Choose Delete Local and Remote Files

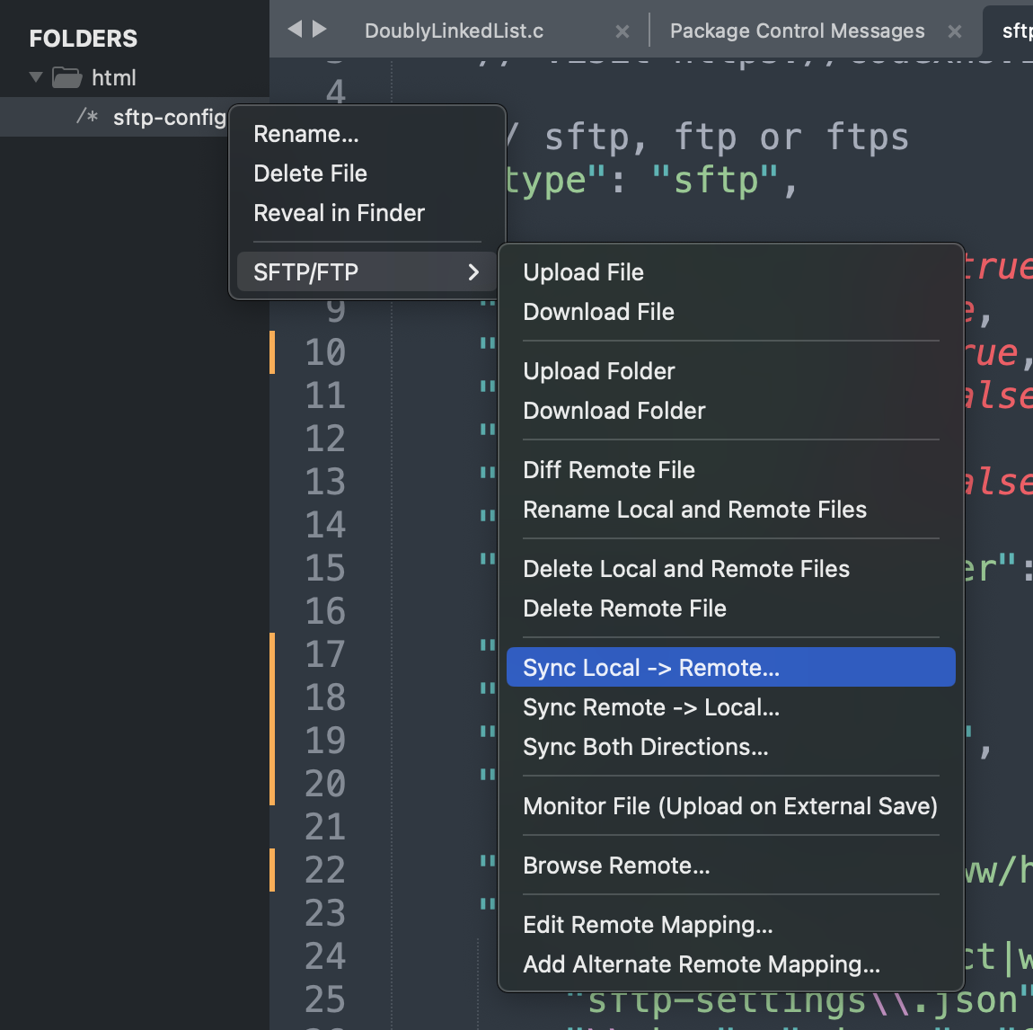click(730, 569)
